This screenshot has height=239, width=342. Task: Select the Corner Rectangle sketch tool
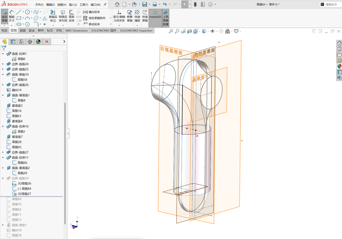pyautogui.click(x=19, y=18)
